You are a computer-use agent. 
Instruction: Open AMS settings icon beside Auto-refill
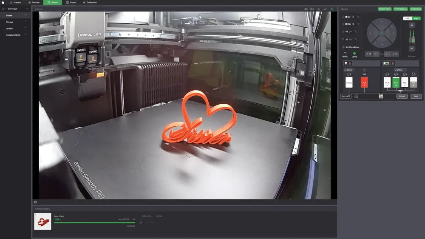(x=356, y=96)
